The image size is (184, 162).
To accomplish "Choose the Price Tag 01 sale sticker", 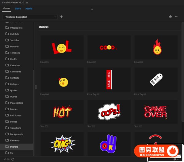I will (x=109, y=79).
